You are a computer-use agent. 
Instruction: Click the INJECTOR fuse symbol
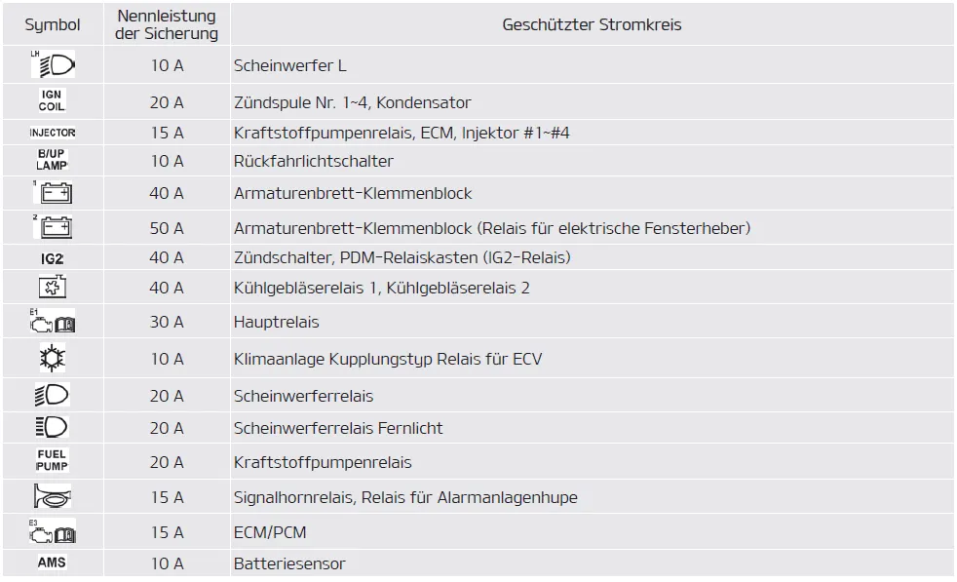pyautogui.click(x=53, y=133)
